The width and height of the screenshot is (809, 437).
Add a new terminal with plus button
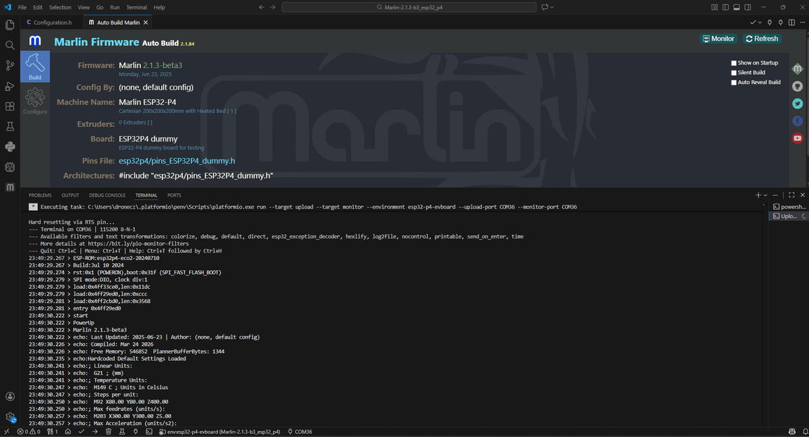(x=758, y=195)
